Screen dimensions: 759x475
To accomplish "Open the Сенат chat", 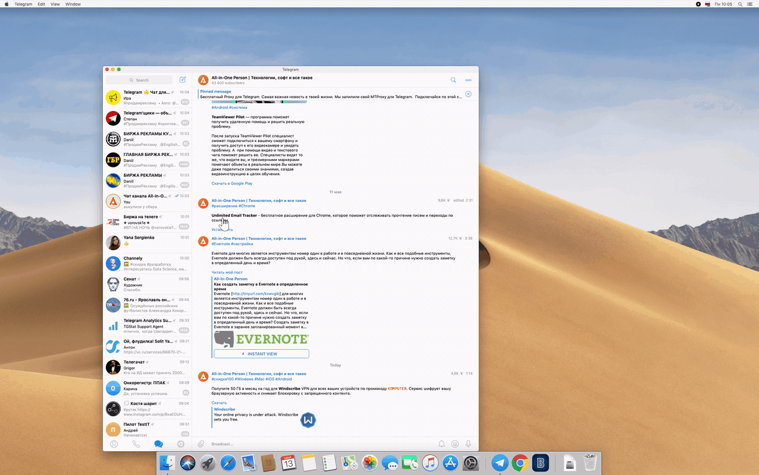I will (x=148, y=284).
